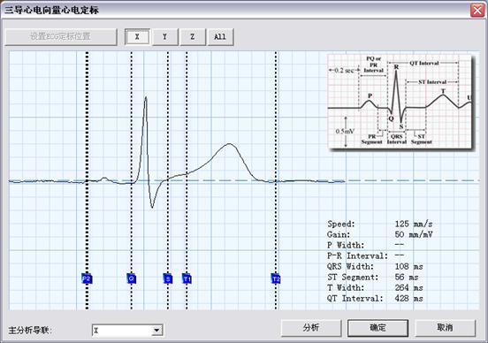Switch to the Z lead view
The width and height of the screenshot is (488, 343).
(x=193, y=37)
